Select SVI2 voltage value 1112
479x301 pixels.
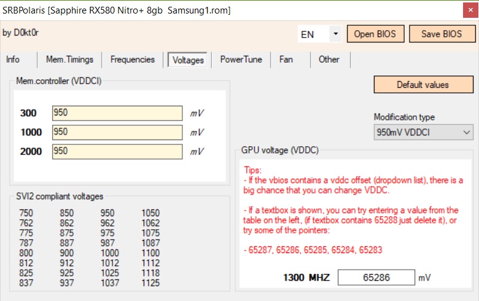pos(150,263)
